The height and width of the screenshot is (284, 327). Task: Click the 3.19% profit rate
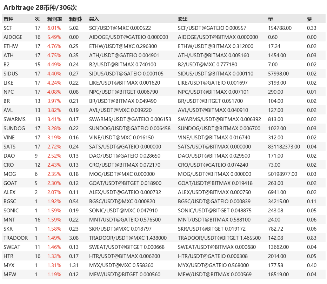tap(54, 138)
